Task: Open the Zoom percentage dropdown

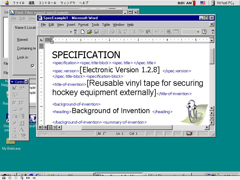Action: pos(198,32)
